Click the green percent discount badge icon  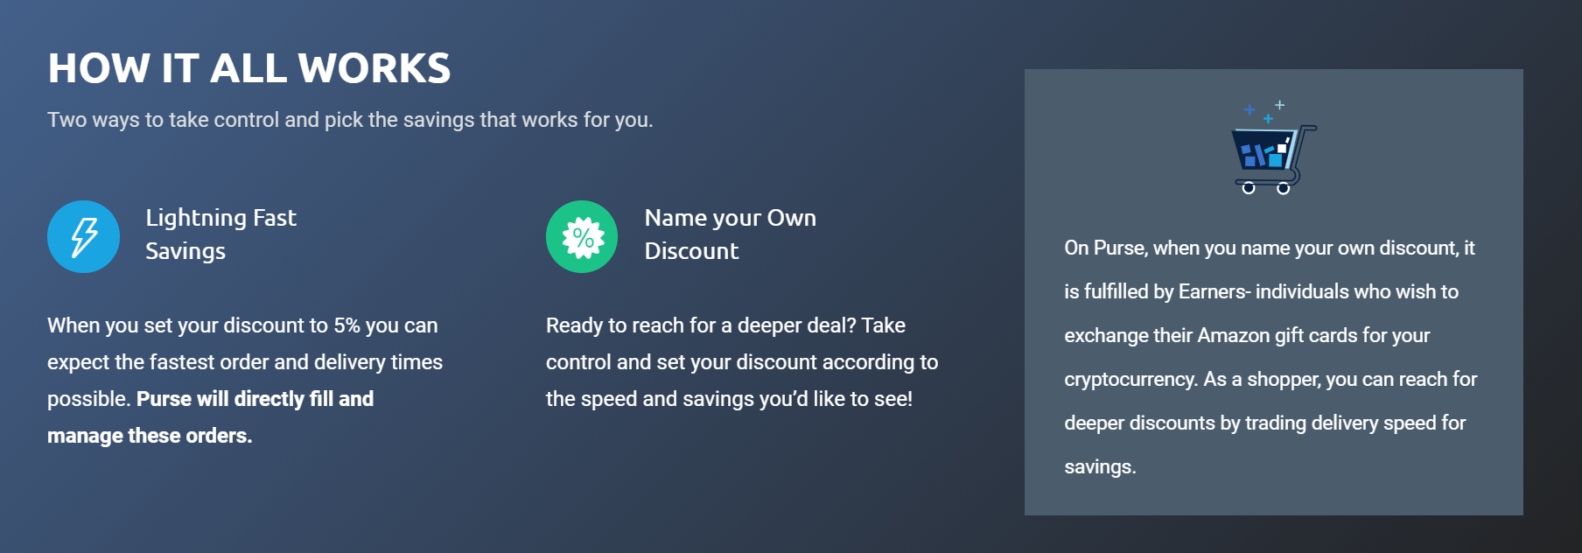click(582, 236)
